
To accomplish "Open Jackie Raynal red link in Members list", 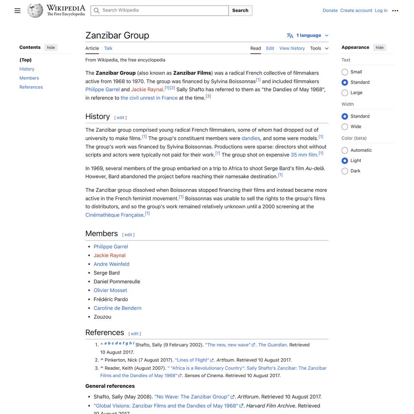I will pos(110,255).
